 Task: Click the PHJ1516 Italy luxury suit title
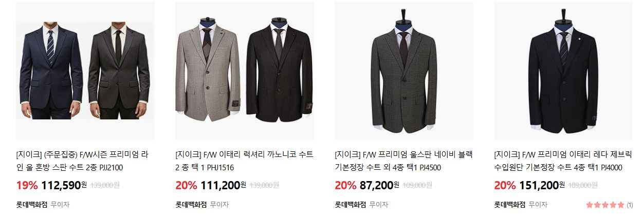click(244, 161)
